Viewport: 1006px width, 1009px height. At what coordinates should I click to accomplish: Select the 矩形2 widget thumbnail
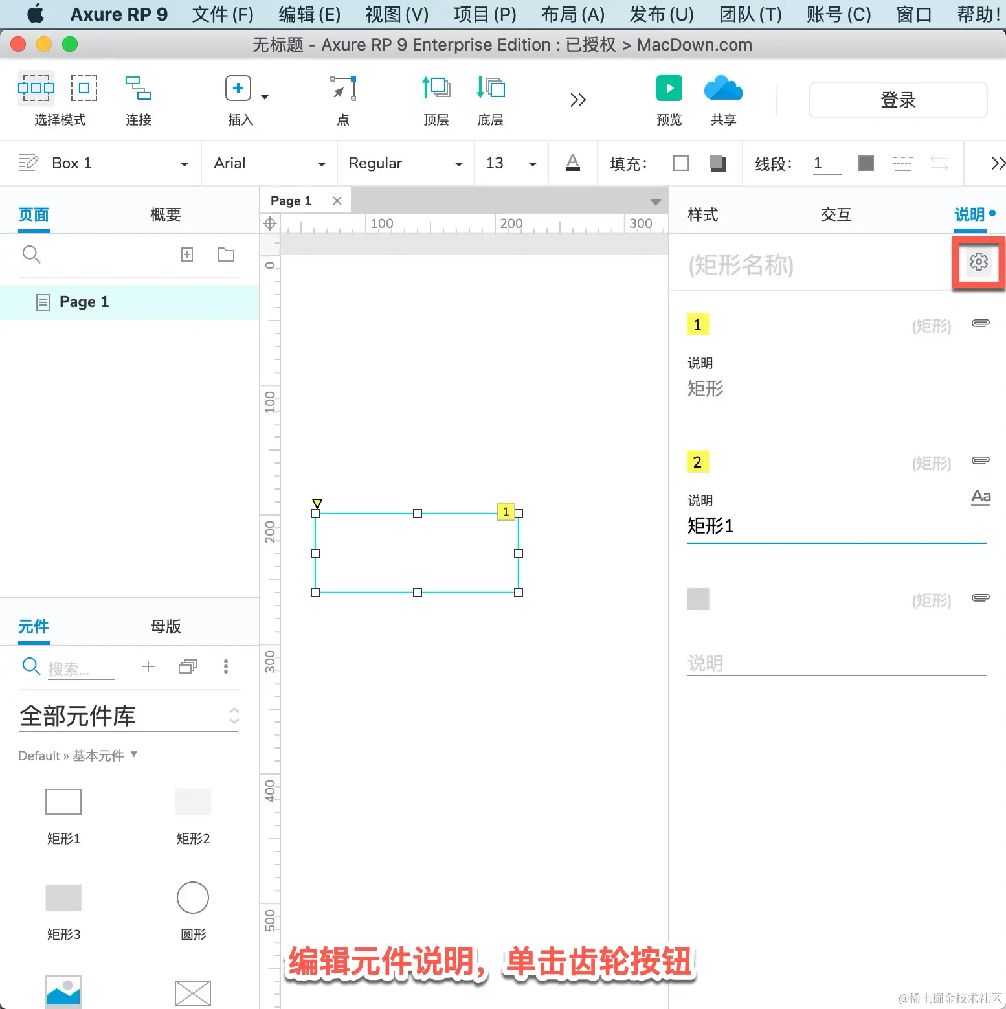pos(193,802)
